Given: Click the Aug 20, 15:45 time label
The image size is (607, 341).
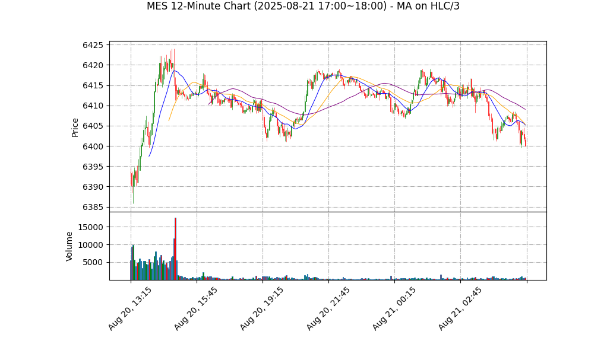Looking at the screenshot, I should (x=195, y=308).
